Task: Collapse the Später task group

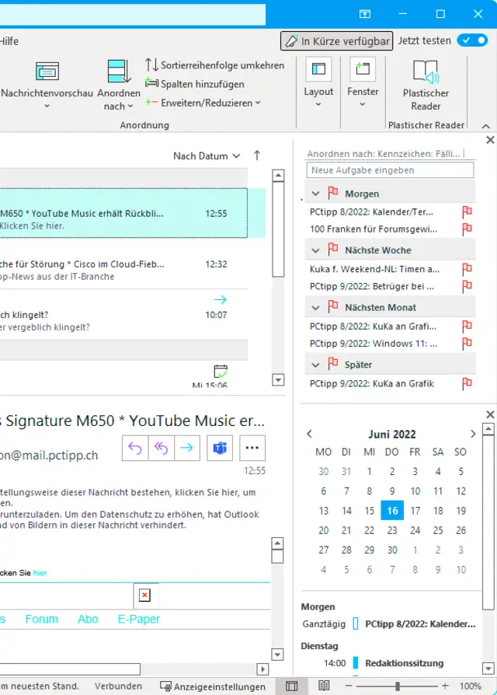Action: [315, 365]
